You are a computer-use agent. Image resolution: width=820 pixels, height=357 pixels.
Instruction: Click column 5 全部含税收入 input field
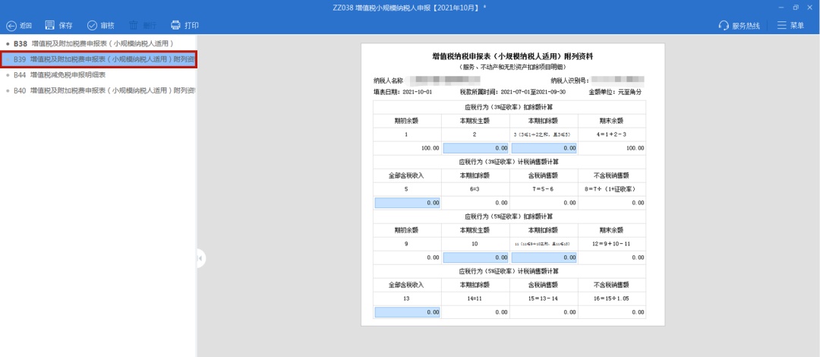(x=407, y=203)
